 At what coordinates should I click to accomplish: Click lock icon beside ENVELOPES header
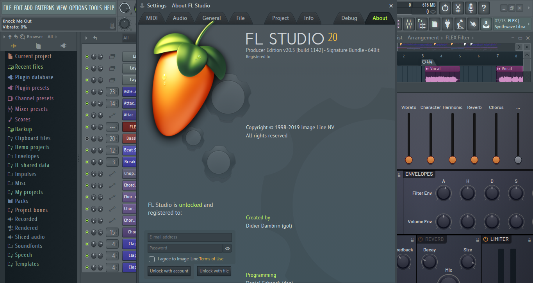click(x=399, y=174)
